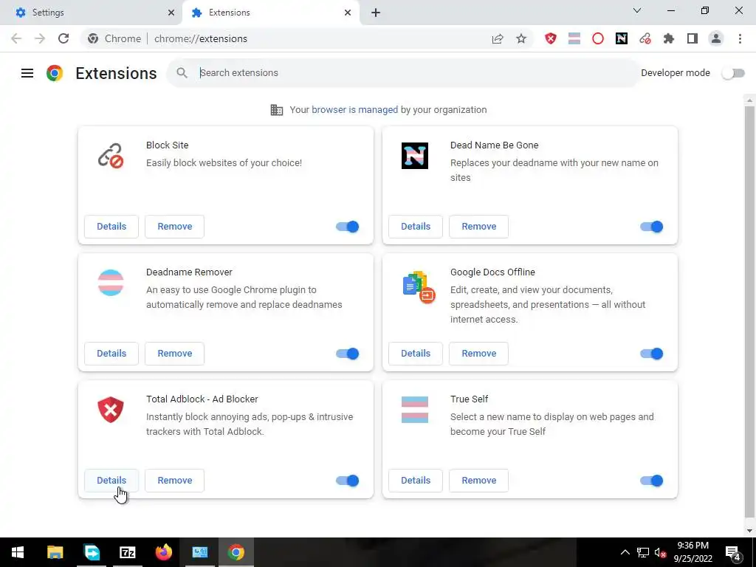This screenshot has width=756, height=567.
Task: Open the Windows Start menu
Action: pos(18,552)
